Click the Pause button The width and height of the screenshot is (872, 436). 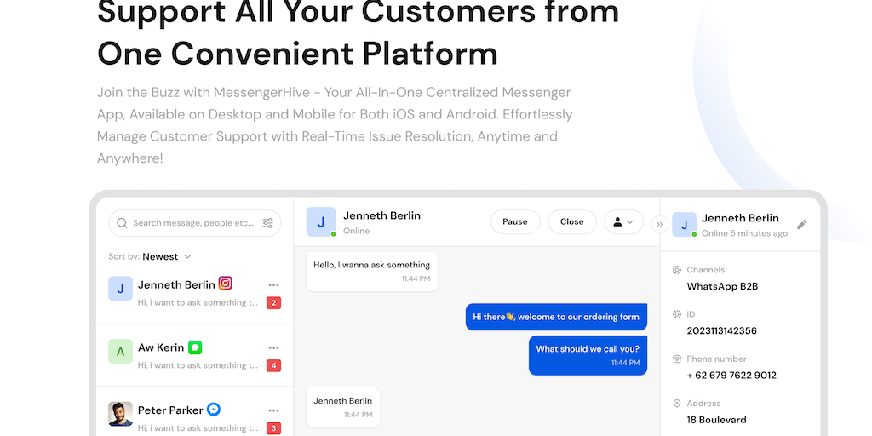(515, 222)
